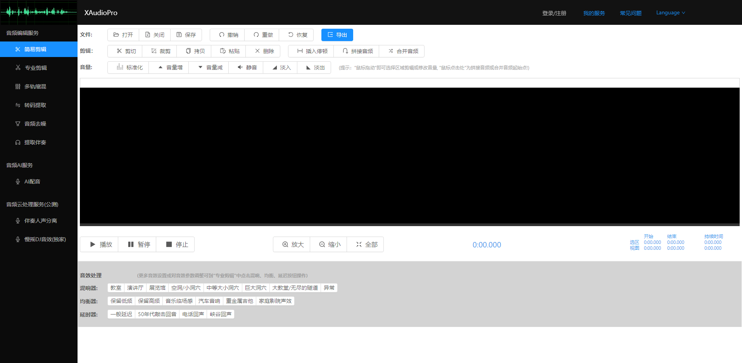The image size is (742, 363).
Task: Open the 常见问题 link
Action: click(630, 12)
